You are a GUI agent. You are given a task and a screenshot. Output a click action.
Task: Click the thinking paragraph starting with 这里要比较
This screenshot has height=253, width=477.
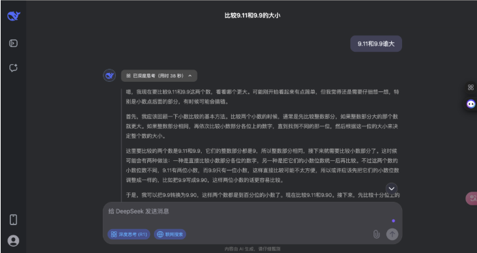click(x=262, y=166)
